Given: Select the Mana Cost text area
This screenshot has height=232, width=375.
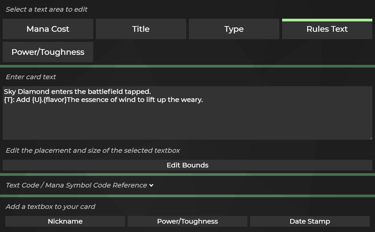Looking at the screenshot, I should [x=48, y=29].
